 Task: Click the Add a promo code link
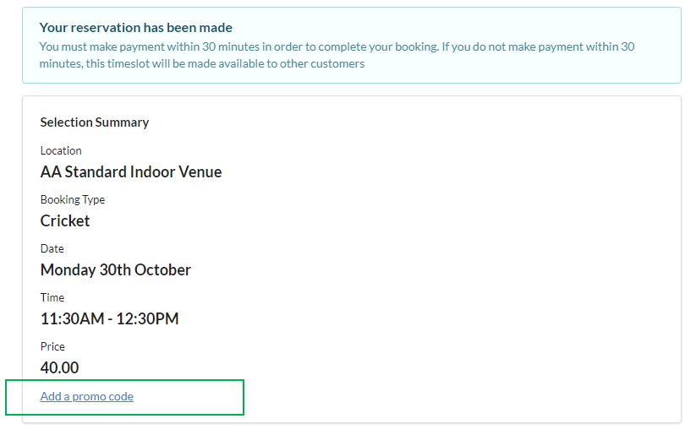point(86,396)
